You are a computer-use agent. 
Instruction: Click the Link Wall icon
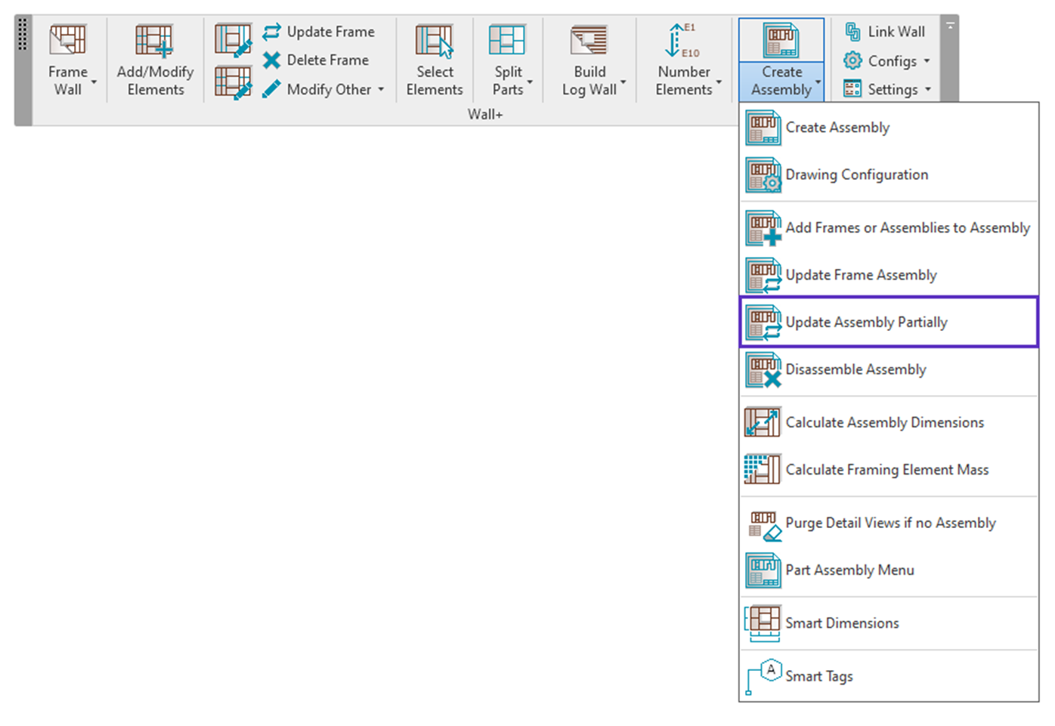(852, 32)
